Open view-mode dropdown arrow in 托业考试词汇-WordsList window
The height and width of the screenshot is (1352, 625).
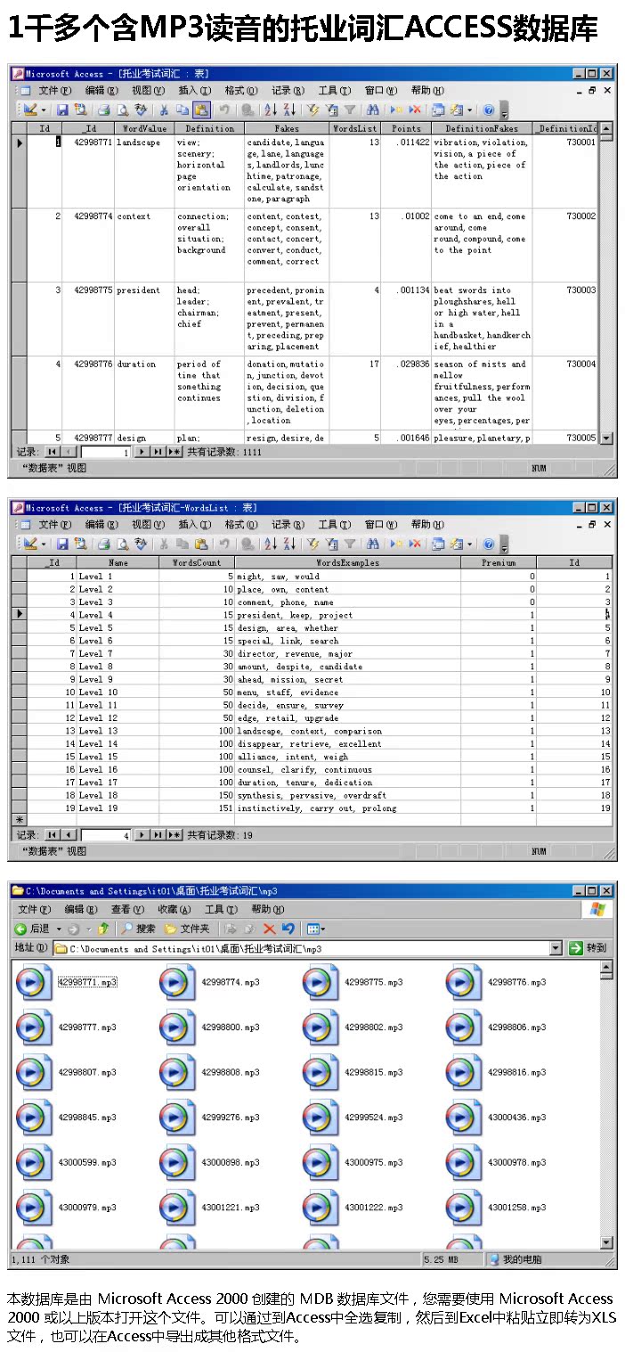point(44,543)
